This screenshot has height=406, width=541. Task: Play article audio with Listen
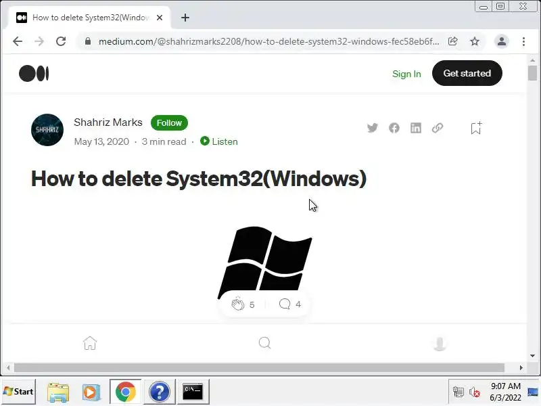click(x=218, y=141)
